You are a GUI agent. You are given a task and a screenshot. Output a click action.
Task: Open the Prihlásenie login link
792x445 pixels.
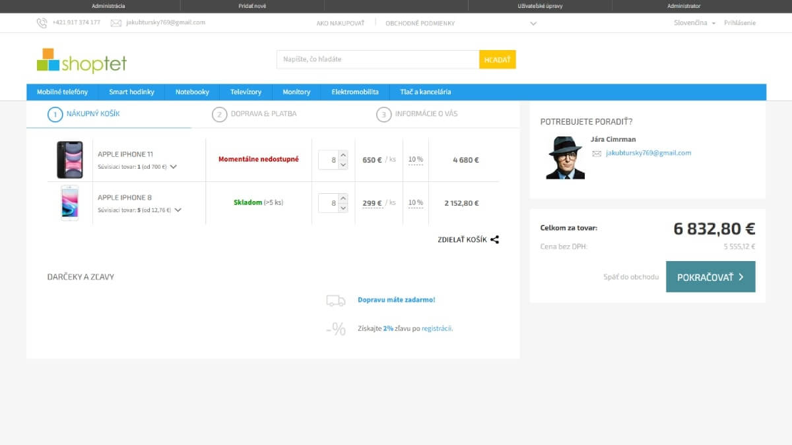point(740,23)
